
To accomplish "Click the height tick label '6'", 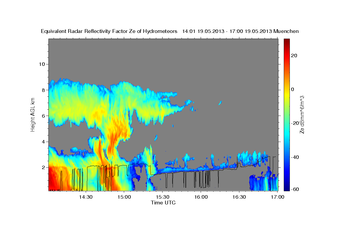I will [x=43, y=116].
